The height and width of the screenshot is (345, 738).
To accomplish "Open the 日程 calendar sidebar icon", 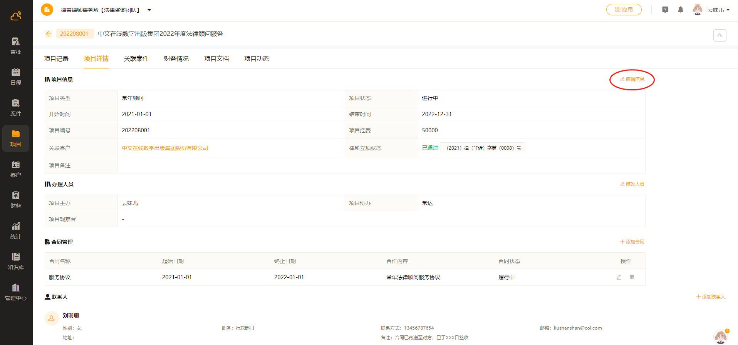I will [16, 77].
